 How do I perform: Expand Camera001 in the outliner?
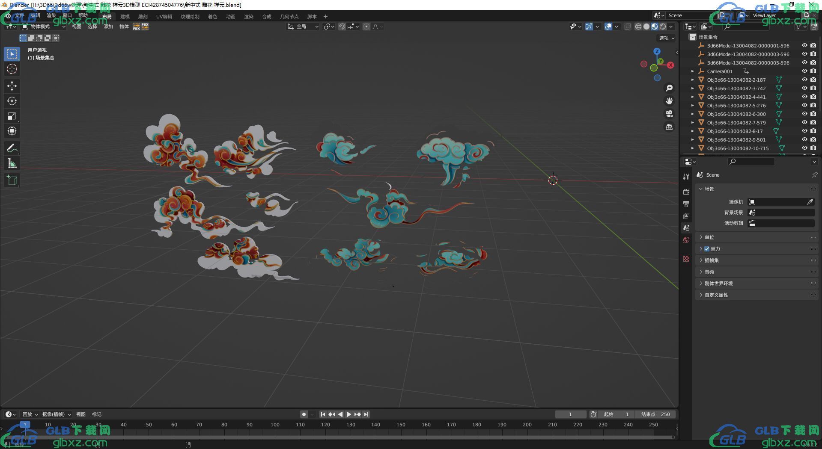692,71
